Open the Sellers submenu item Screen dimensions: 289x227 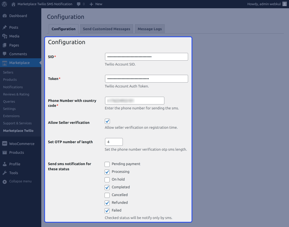(x=8, y=72)
